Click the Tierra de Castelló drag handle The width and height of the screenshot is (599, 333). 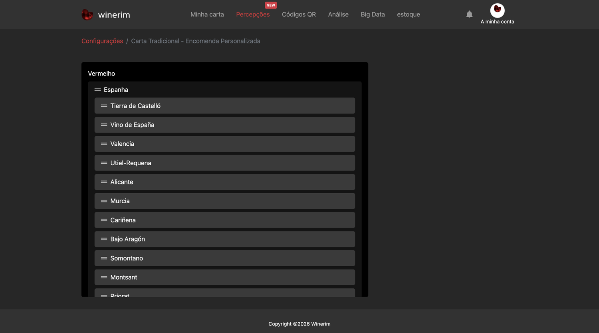(x=104, y=106)
